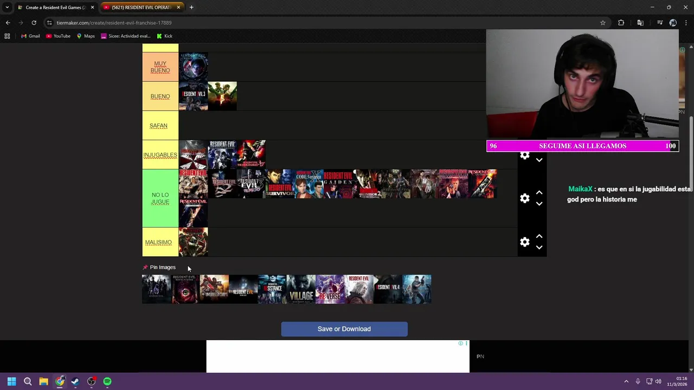Open a new browser tab
The width and height of the screenshot is (694, 390).
point(191,7)
